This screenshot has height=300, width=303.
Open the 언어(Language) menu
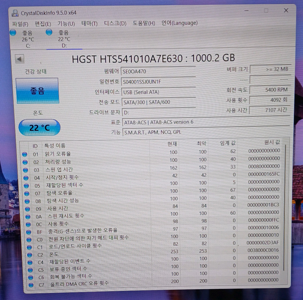coord(179,23)
